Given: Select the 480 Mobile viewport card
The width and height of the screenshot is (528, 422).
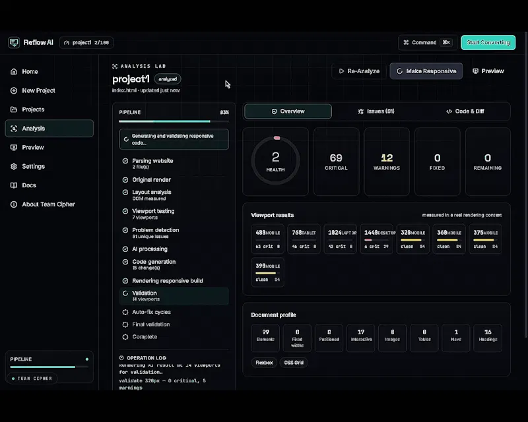Looking at the screenshot, I should tap(268, 239).
